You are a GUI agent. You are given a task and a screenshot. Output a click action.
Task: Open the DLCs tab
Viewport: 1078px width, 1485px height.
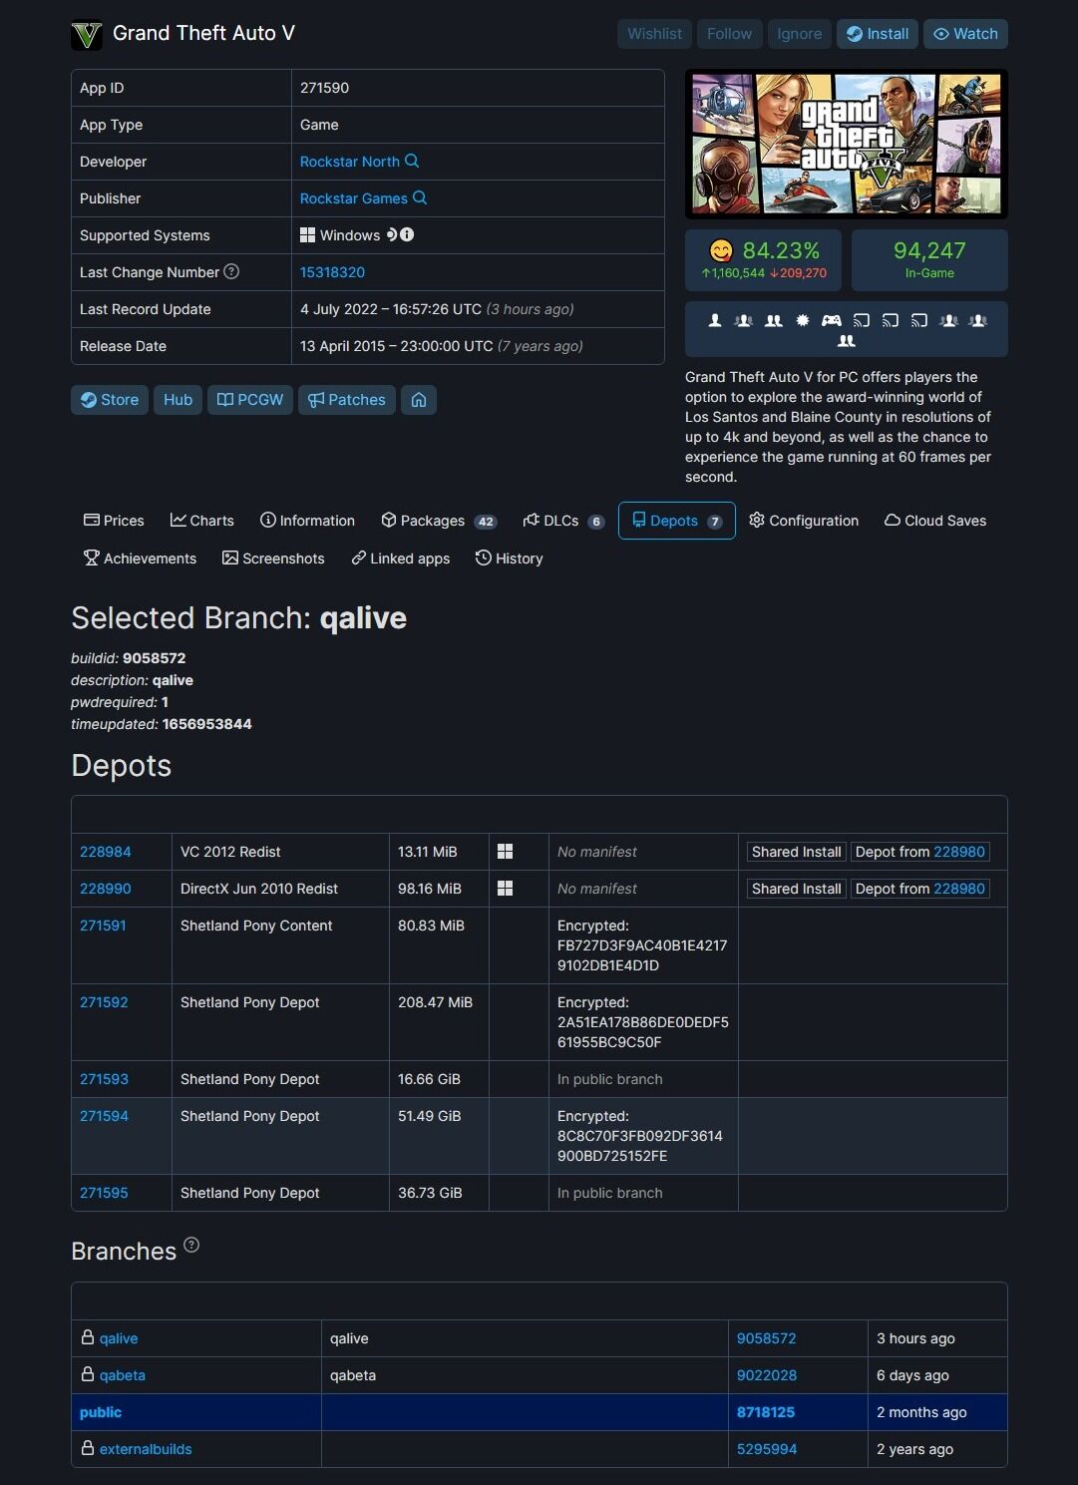[563, 521]
